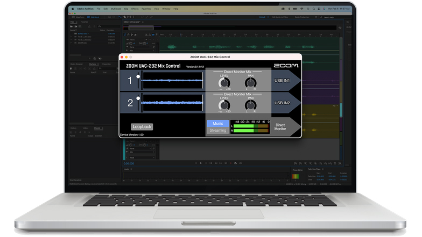
Task: Select the Razor tool in Audition toolbar
Action: point(125,17)
